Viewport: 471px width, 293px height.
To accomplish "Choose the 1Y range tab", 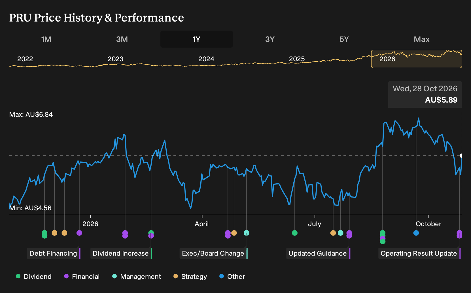I will [x=196, y=39].
